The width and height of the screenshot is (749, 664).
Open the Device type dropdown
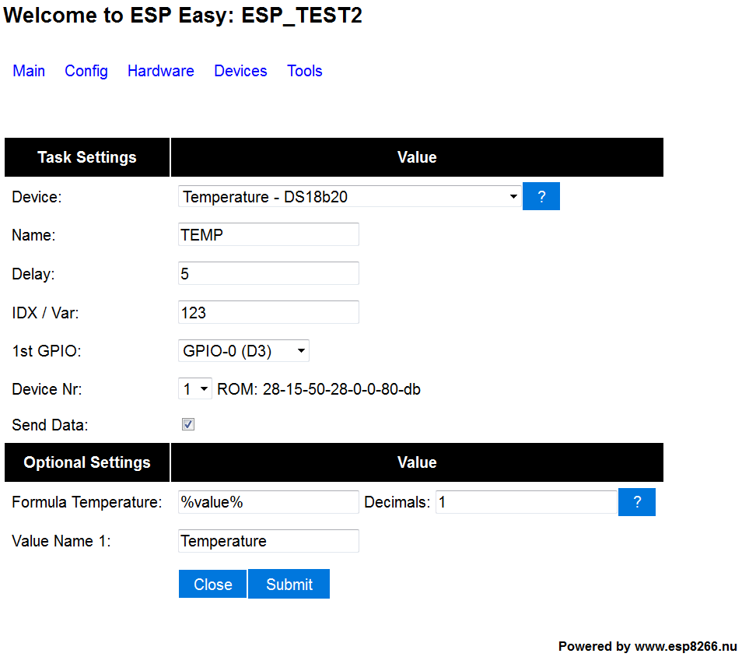(x=349, y=197)
